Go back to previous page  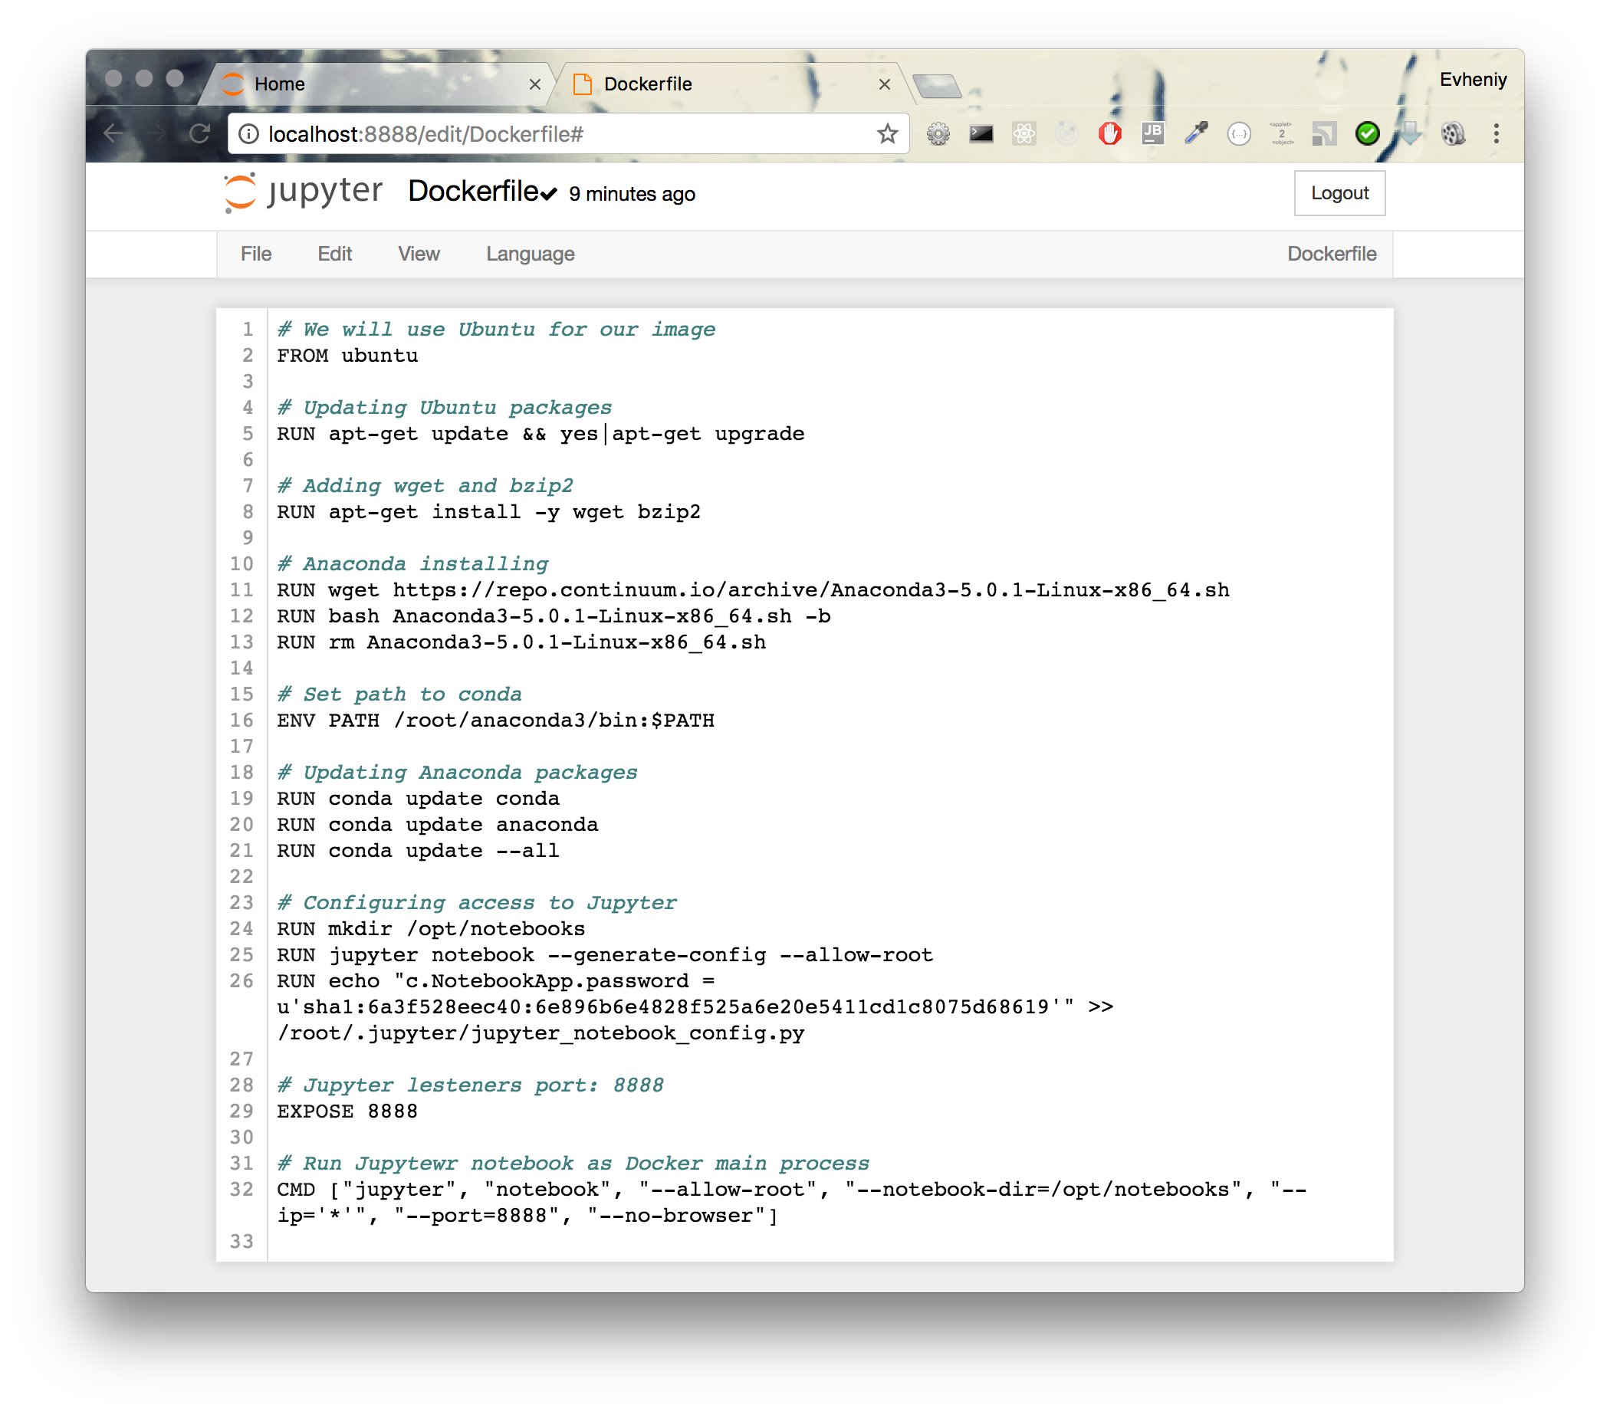click(x=113, y=134)
